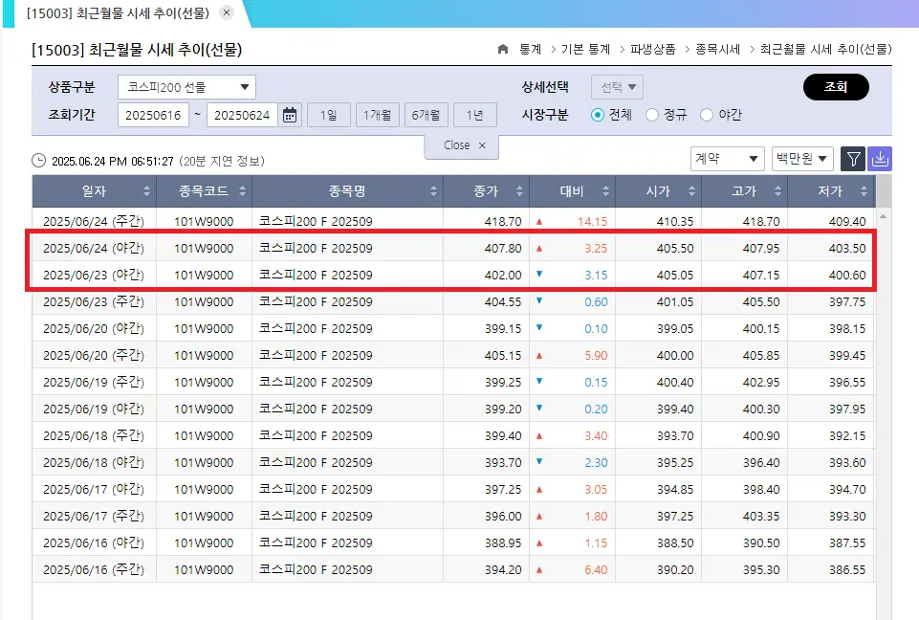
Task: Open 상세선택 선택 dropdown
Action: (617, 87)
